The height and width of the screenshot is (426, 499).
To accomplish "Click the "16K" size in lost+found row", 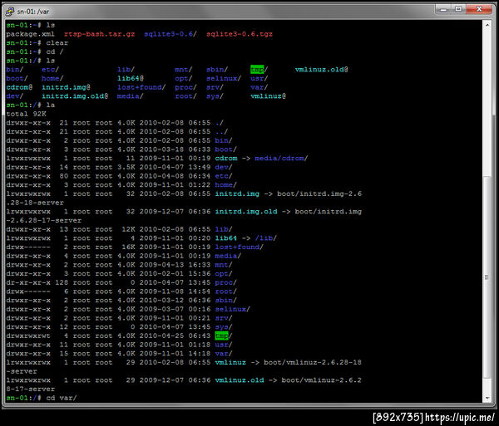I will click(128, 247).
